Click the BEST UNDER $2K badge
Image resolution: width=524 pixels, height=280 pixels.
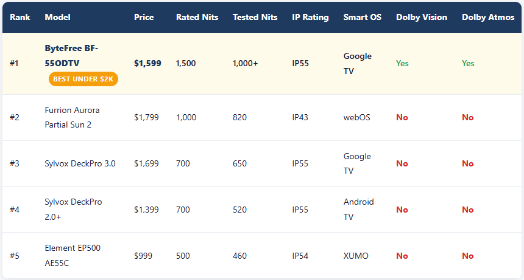coord(83,79)
